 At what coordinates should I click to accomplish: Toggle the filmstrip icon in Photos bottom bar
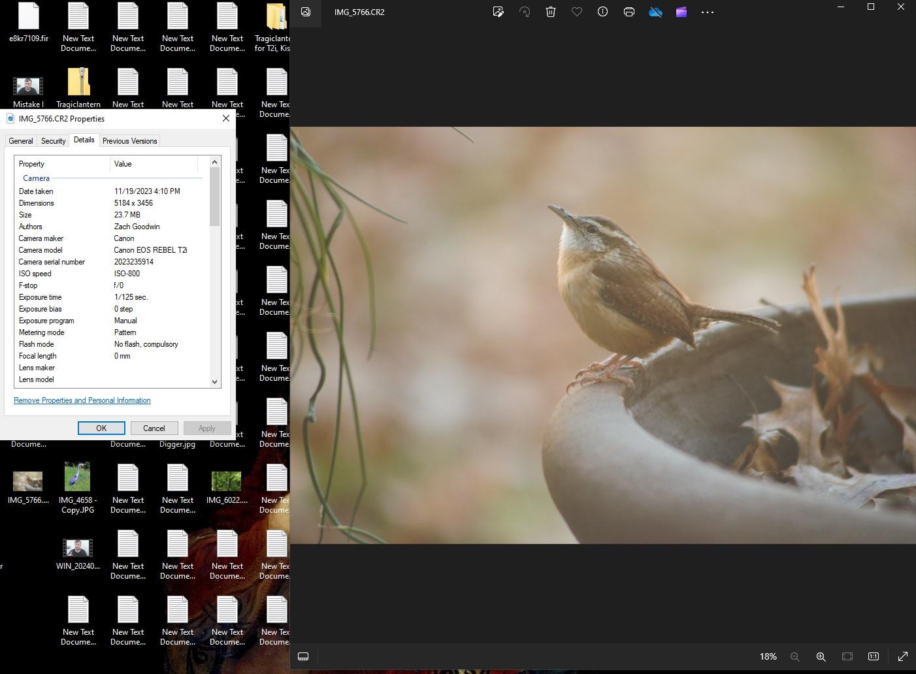click(303, 656)
